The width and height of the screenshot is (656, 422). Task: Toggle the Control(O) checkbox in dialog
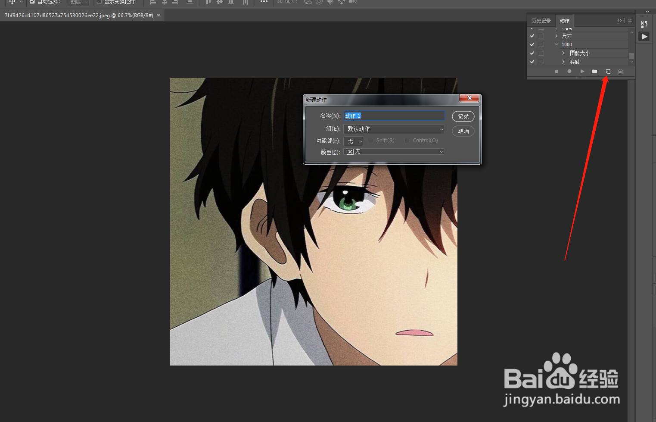coord(407,141)
